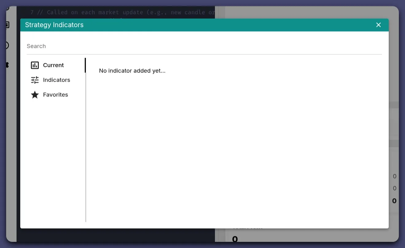Click the document icon in the left sidebar
405x248 pixels.
pos(7,25)
